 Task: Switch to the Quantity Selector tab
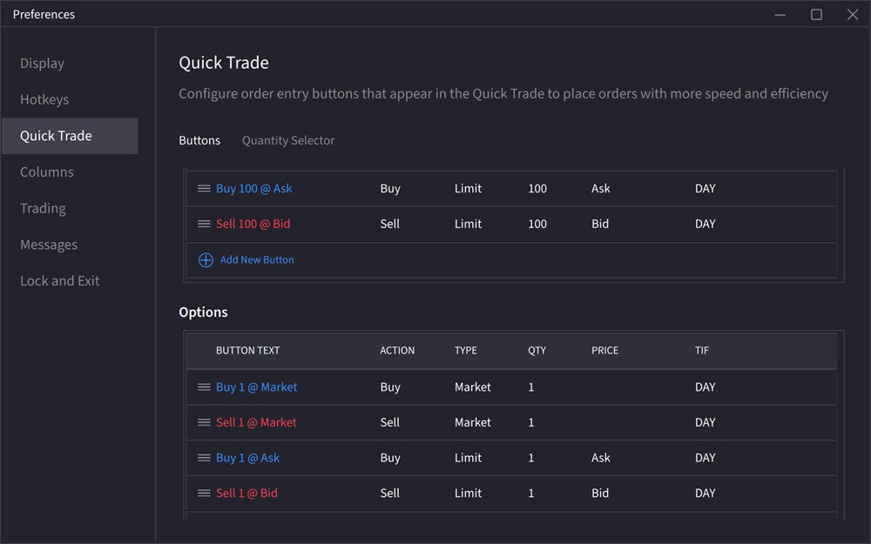click(287, 140)
